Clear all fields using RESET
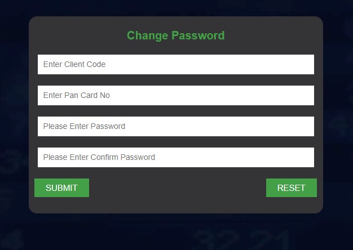Screen dimensions: 353x250 click(x=291, y=188)
